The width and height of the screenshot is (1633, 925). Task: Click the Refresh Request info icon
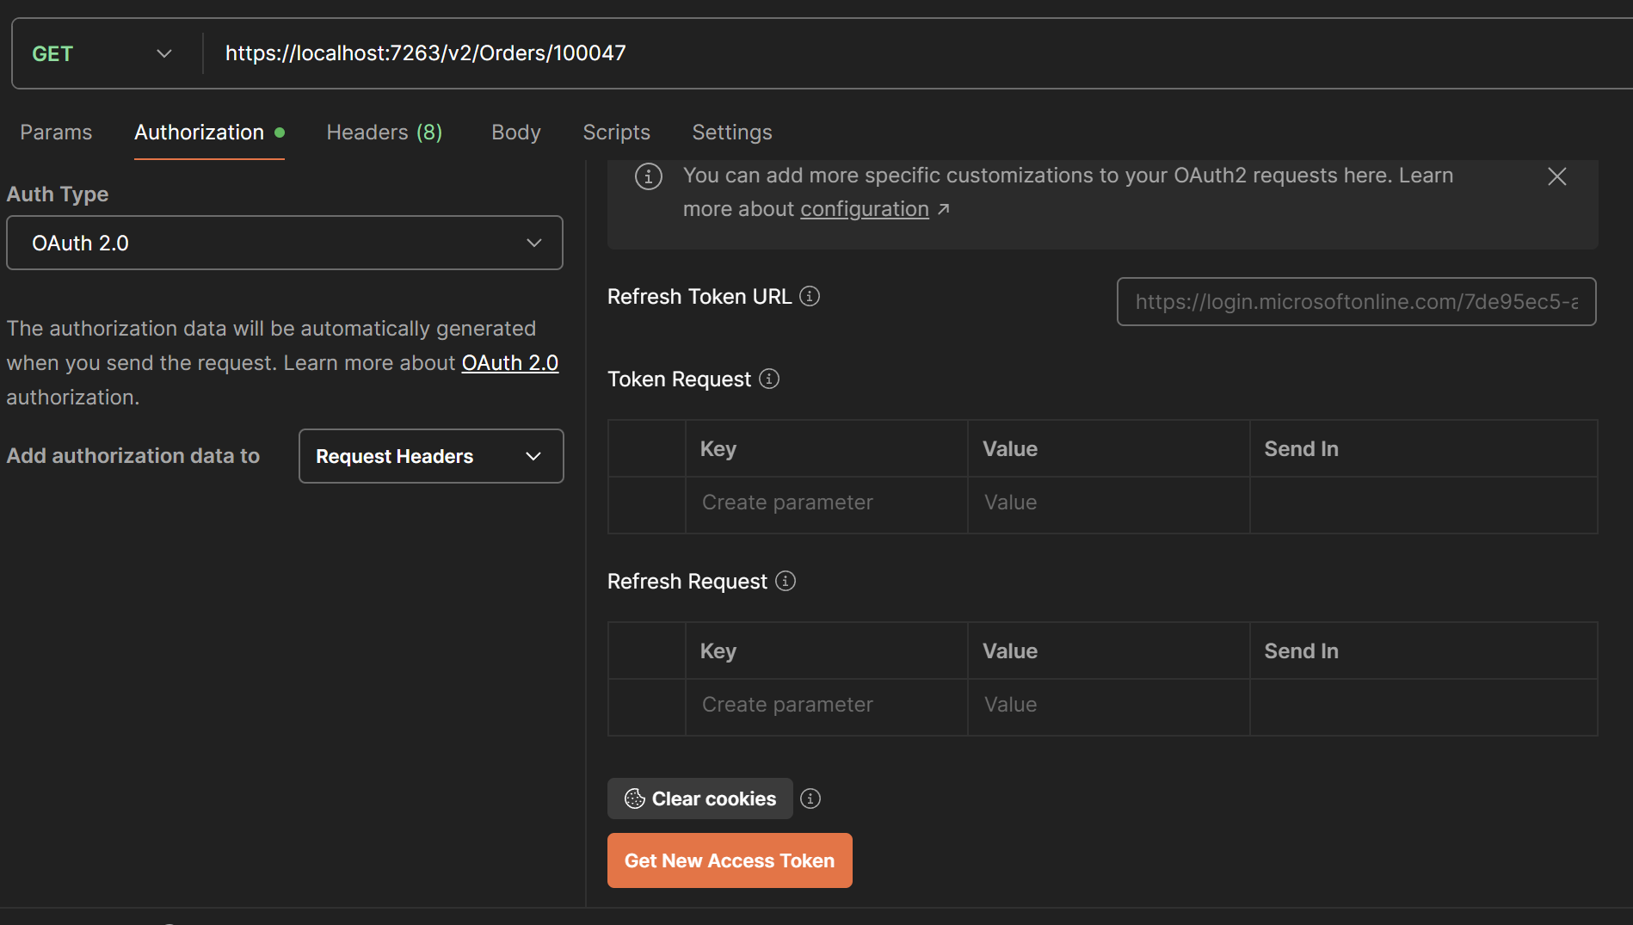[786, 581]
